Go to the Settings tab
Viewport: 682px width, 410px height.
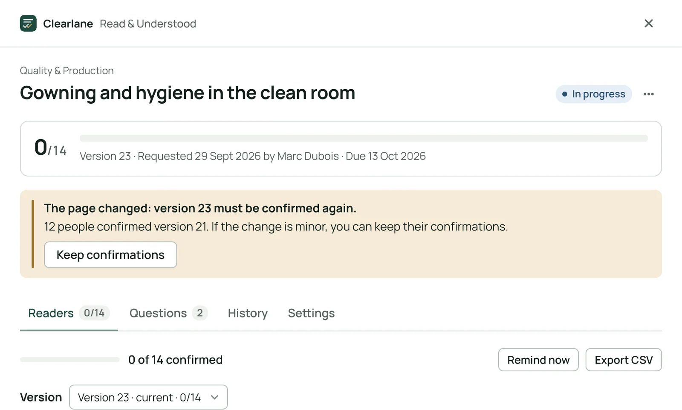tap(311, 313)
